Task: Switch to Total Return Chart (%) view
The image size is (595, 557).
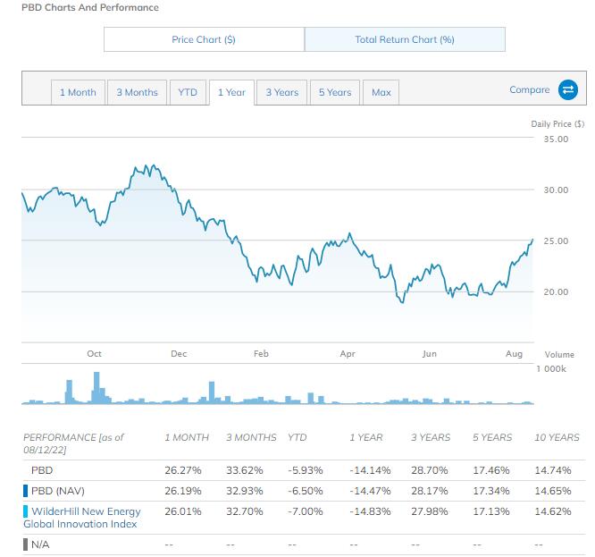Action: click(x=405, y=39)
